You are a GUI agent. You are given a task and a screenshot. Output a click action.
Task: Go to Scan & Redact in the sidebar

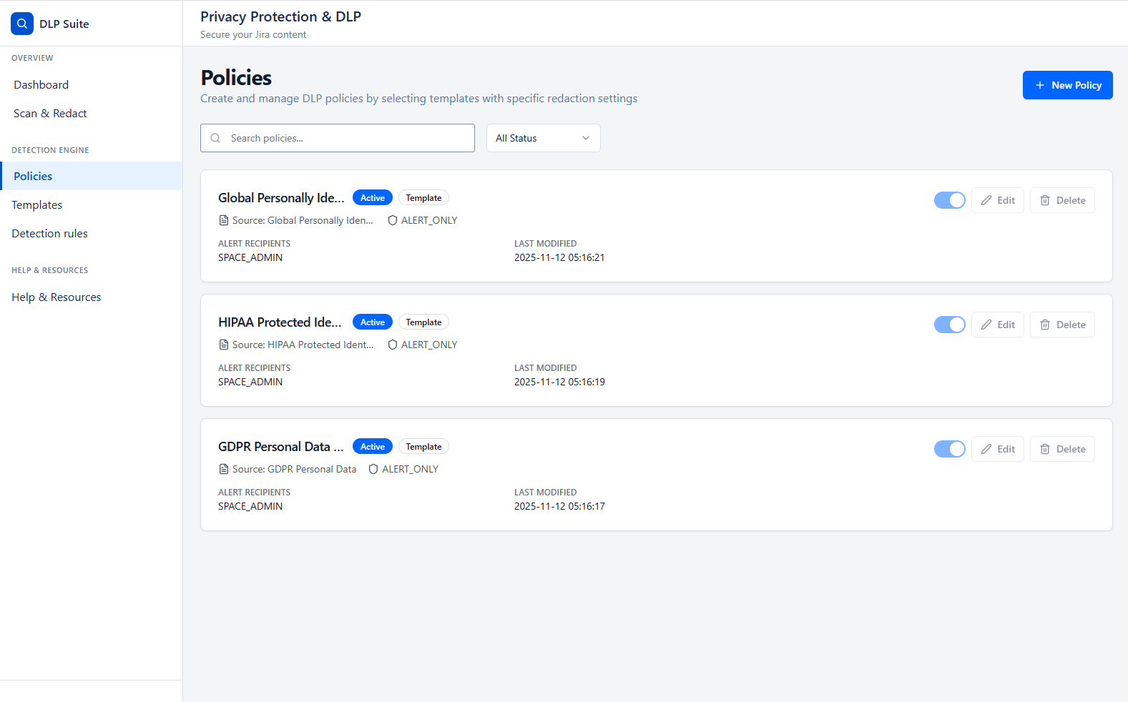[x=50, y=113]
